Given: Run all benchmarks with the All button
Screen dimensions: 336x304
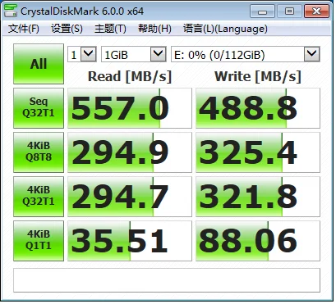Looking at the screenshot, I should coord(39,64).
